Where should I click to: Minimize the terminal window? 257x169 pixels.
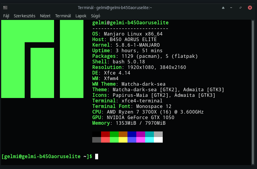pos(231,8)
